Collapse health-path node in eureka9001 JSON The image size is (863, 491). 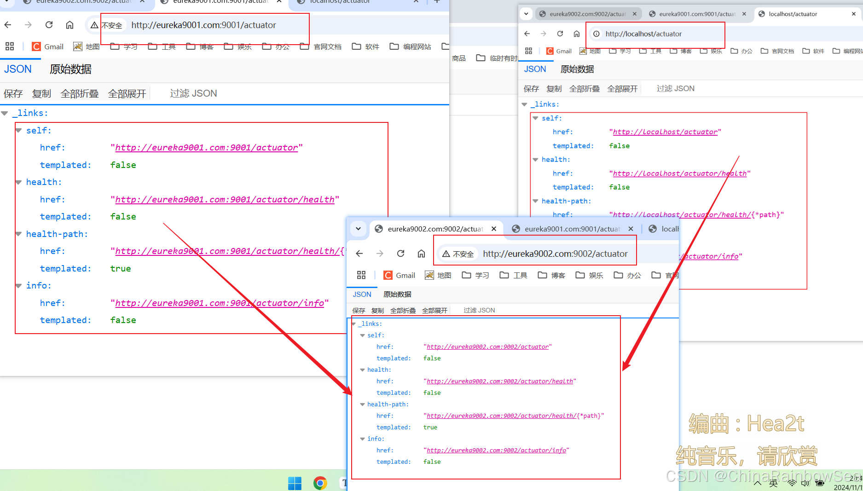[18, 234]
